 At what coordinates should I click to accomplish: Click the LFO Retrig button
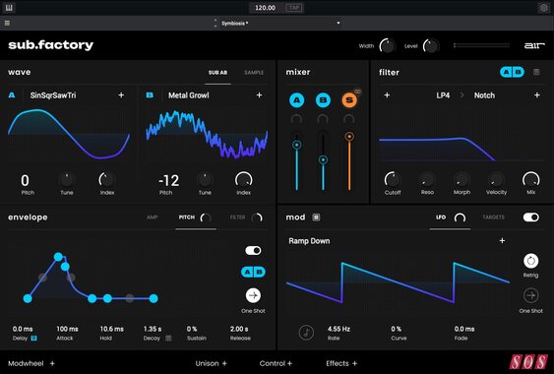coord(530,261)
